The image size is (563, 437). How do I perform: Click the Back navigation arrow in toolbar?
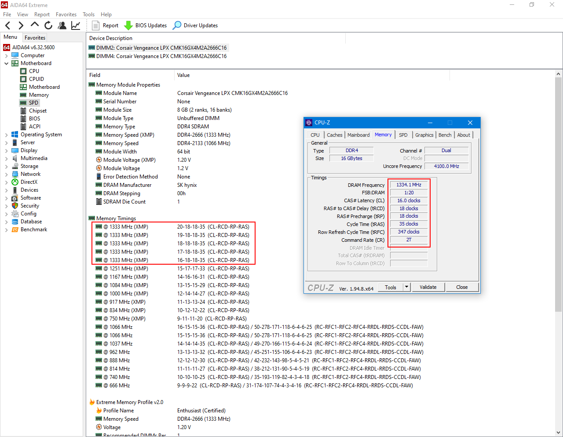[x=7, y=25]
